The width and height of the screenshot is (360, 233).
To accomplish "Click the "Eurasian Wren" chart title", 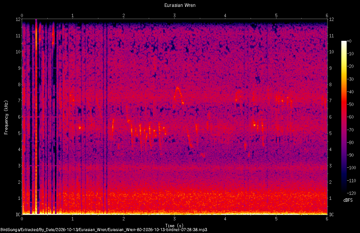I will 180,5.
